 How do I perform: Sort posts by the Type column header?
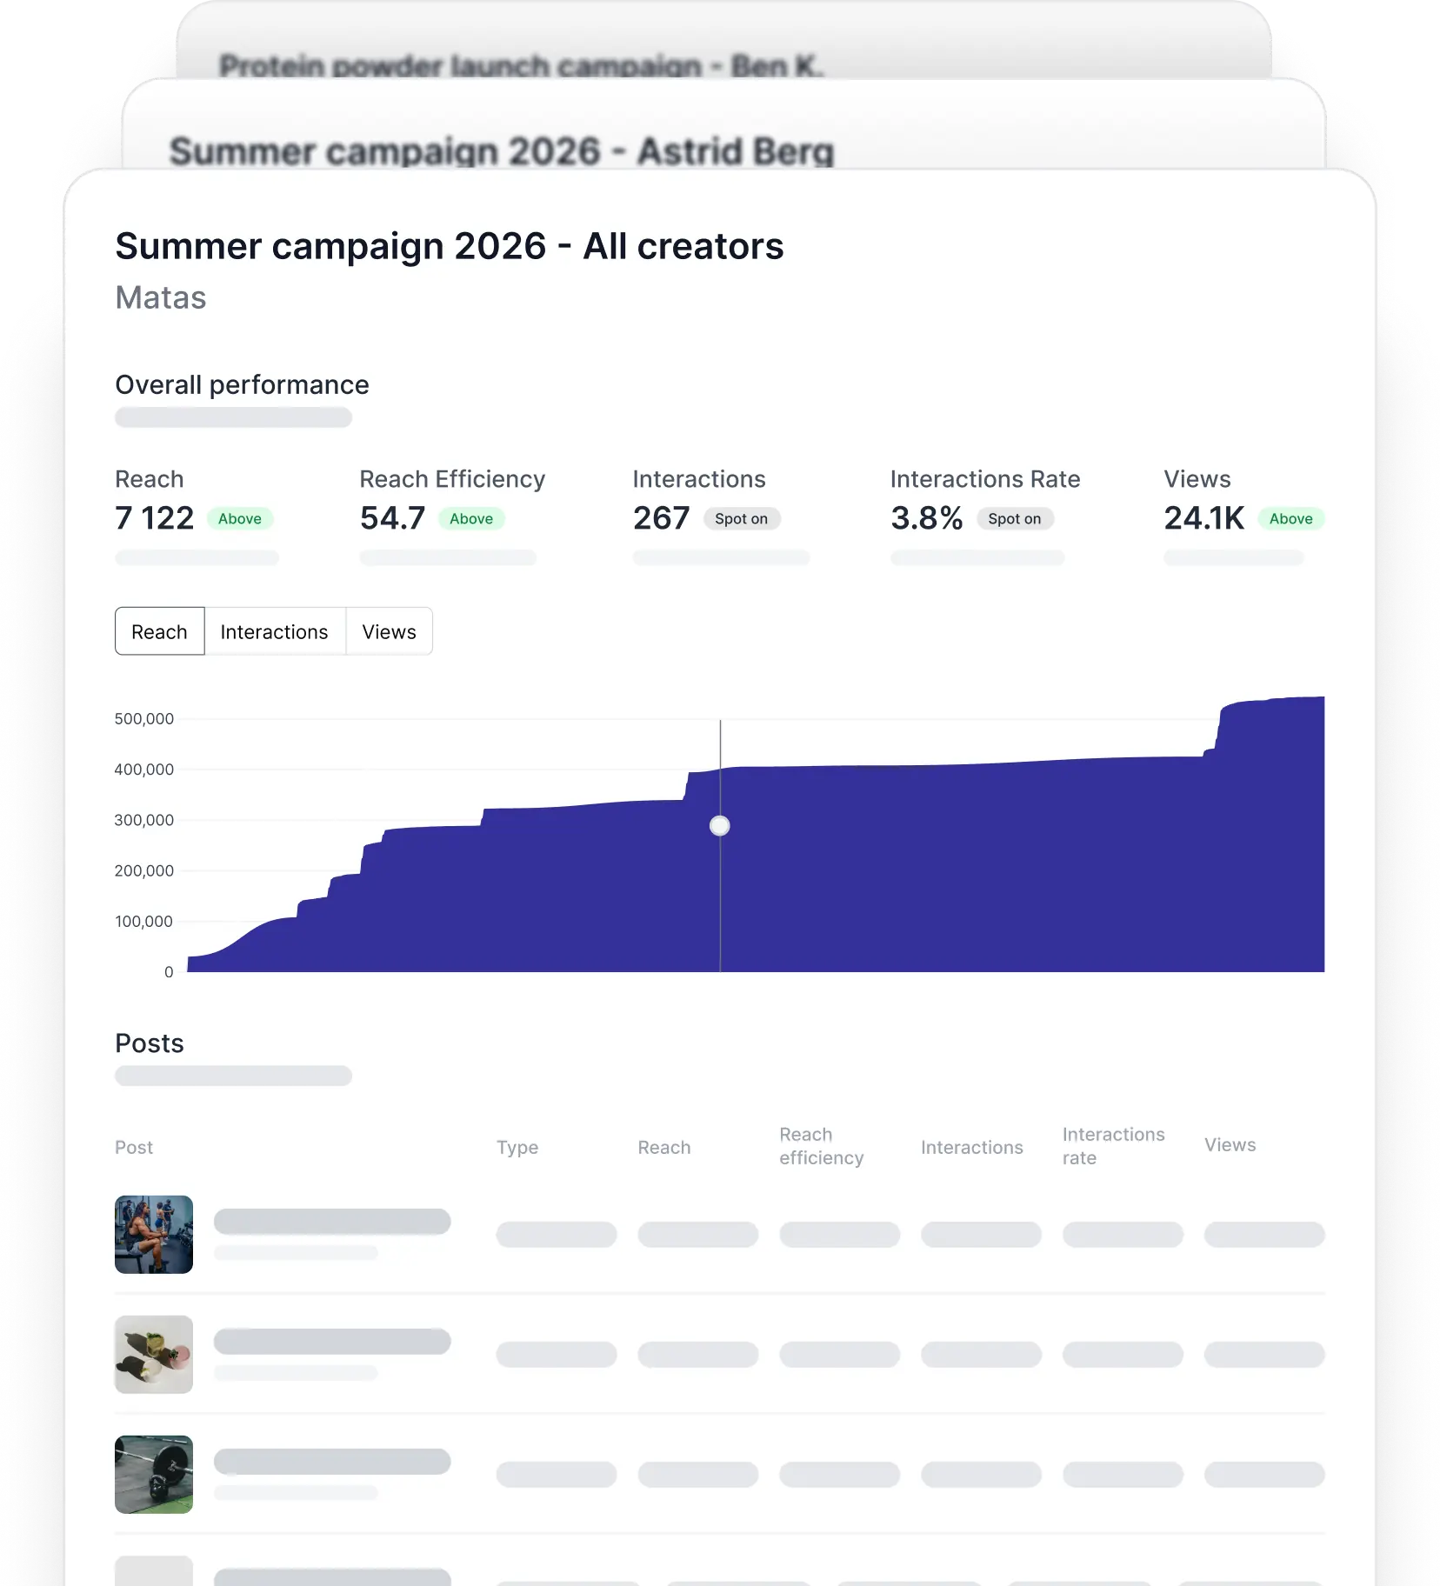point(517,1148)
